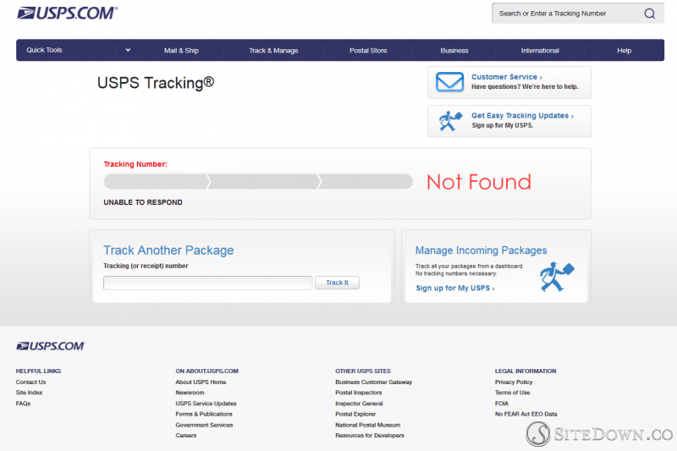Screen dimensions: 677x451
Task: Click the top search tracking number field
Action: (x=565, y=14)
